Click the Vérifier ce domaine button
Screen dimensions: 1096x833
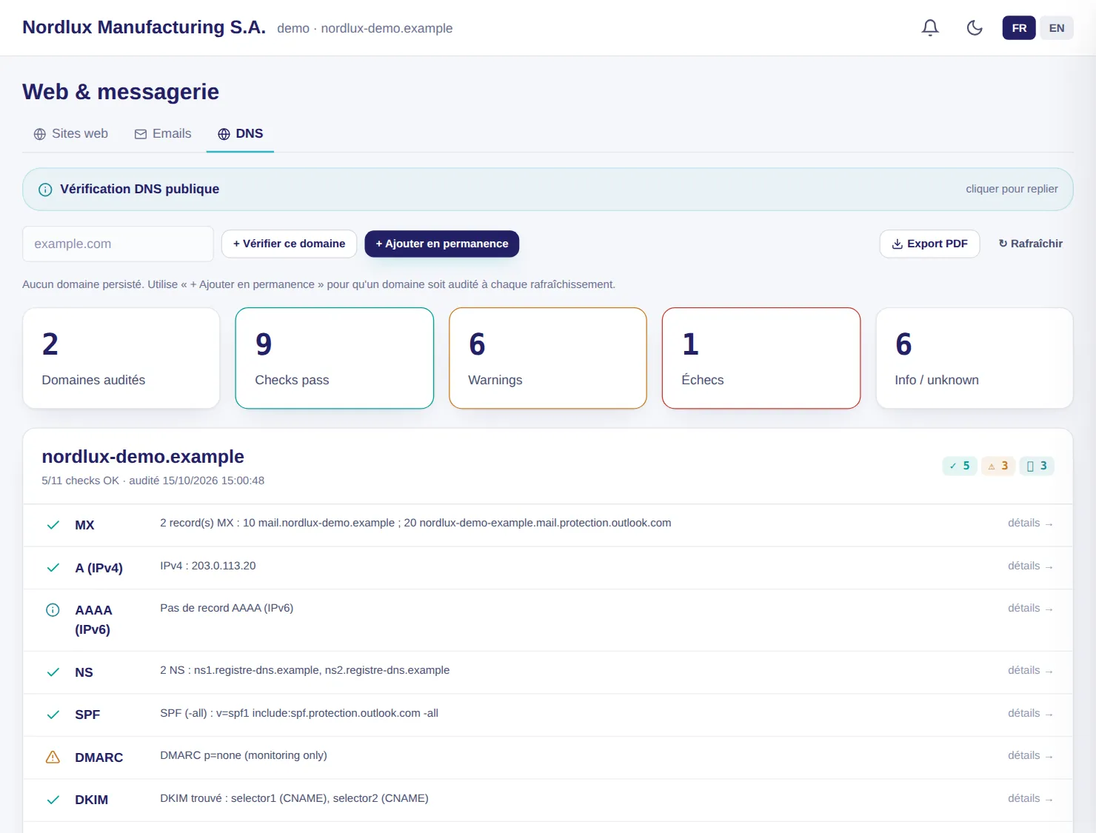(289, 244)
